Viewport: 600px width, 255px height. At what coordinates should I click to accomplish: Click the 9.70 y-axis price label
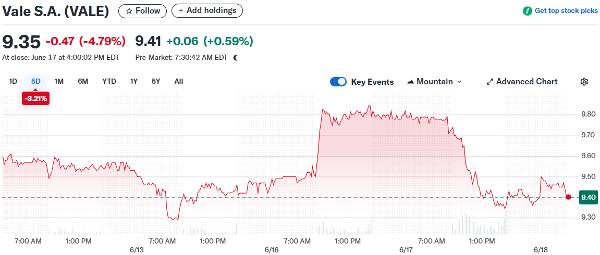coord(588,135)
